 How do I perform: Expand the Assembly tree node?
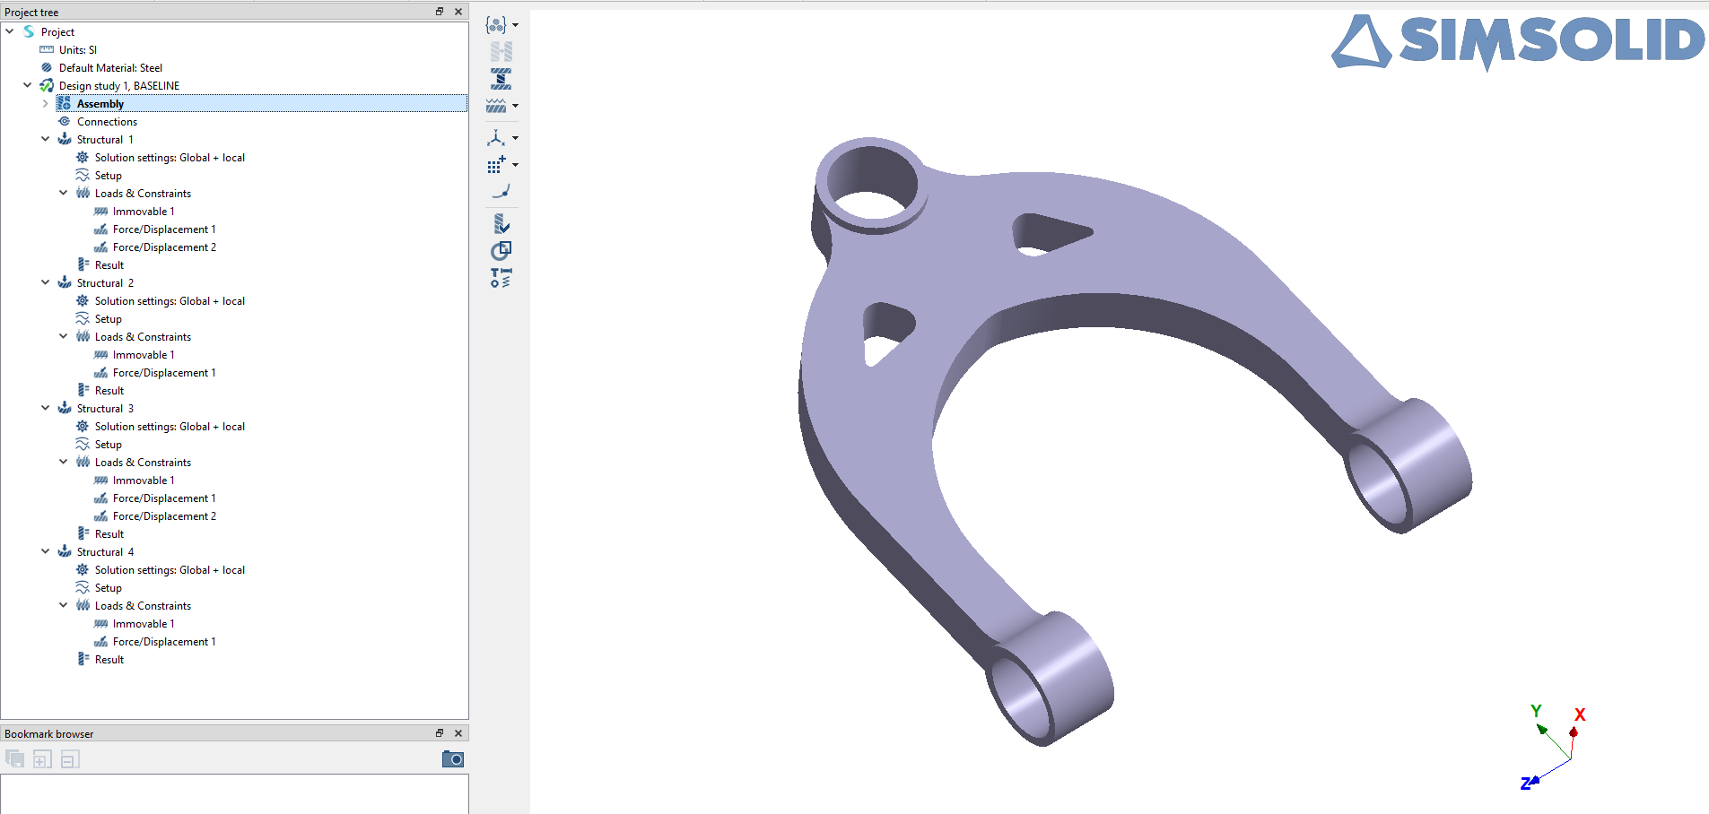click(46, 104)
